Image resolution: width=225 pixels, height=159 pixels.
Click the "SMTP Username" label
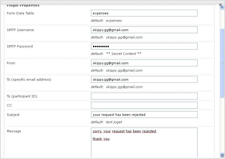20,30
